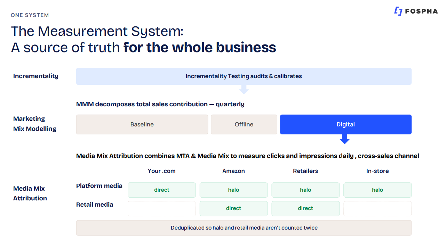446x249 pixels.
Task: Click the "Media Mix Attribution" left-side label
Action: click(30, 193)
